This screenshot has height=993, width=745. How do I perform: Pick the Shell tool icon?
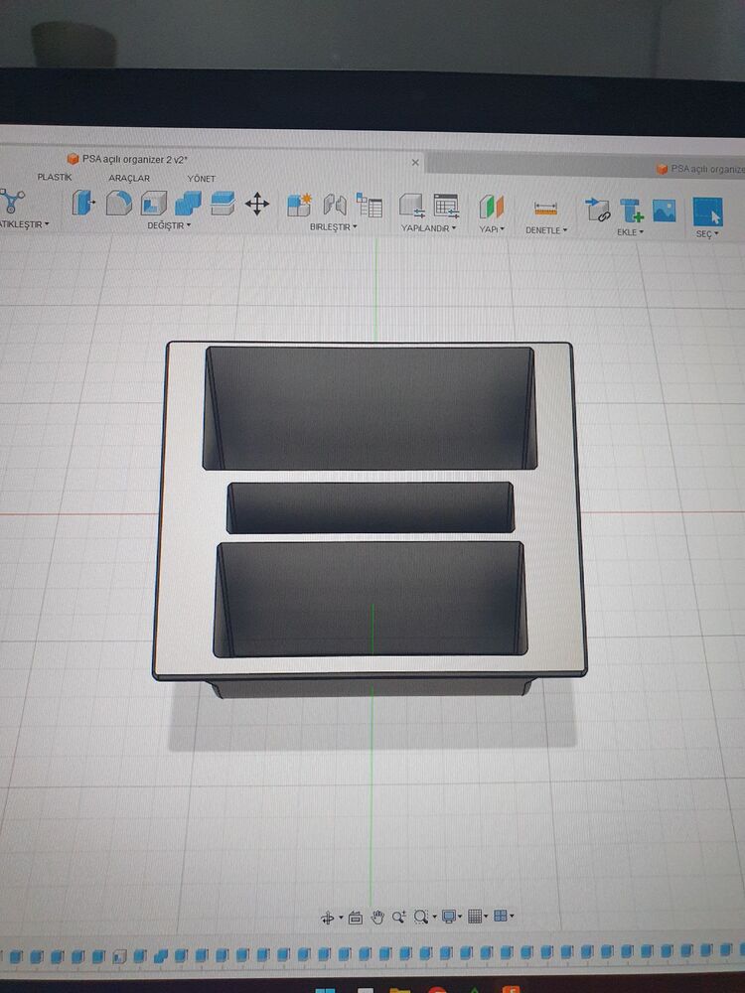153,204
